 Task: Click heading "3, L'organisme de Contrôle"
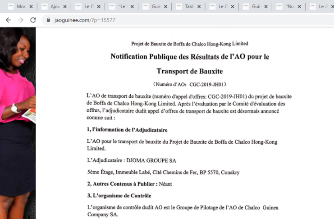(119, 196)
